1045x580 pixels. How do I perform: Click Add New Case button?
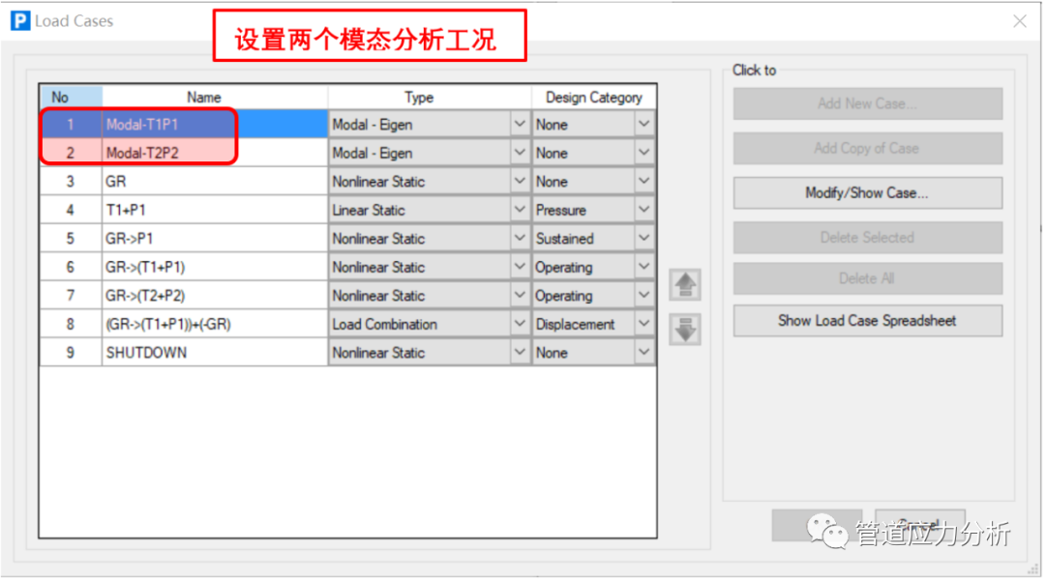[868, 103]
